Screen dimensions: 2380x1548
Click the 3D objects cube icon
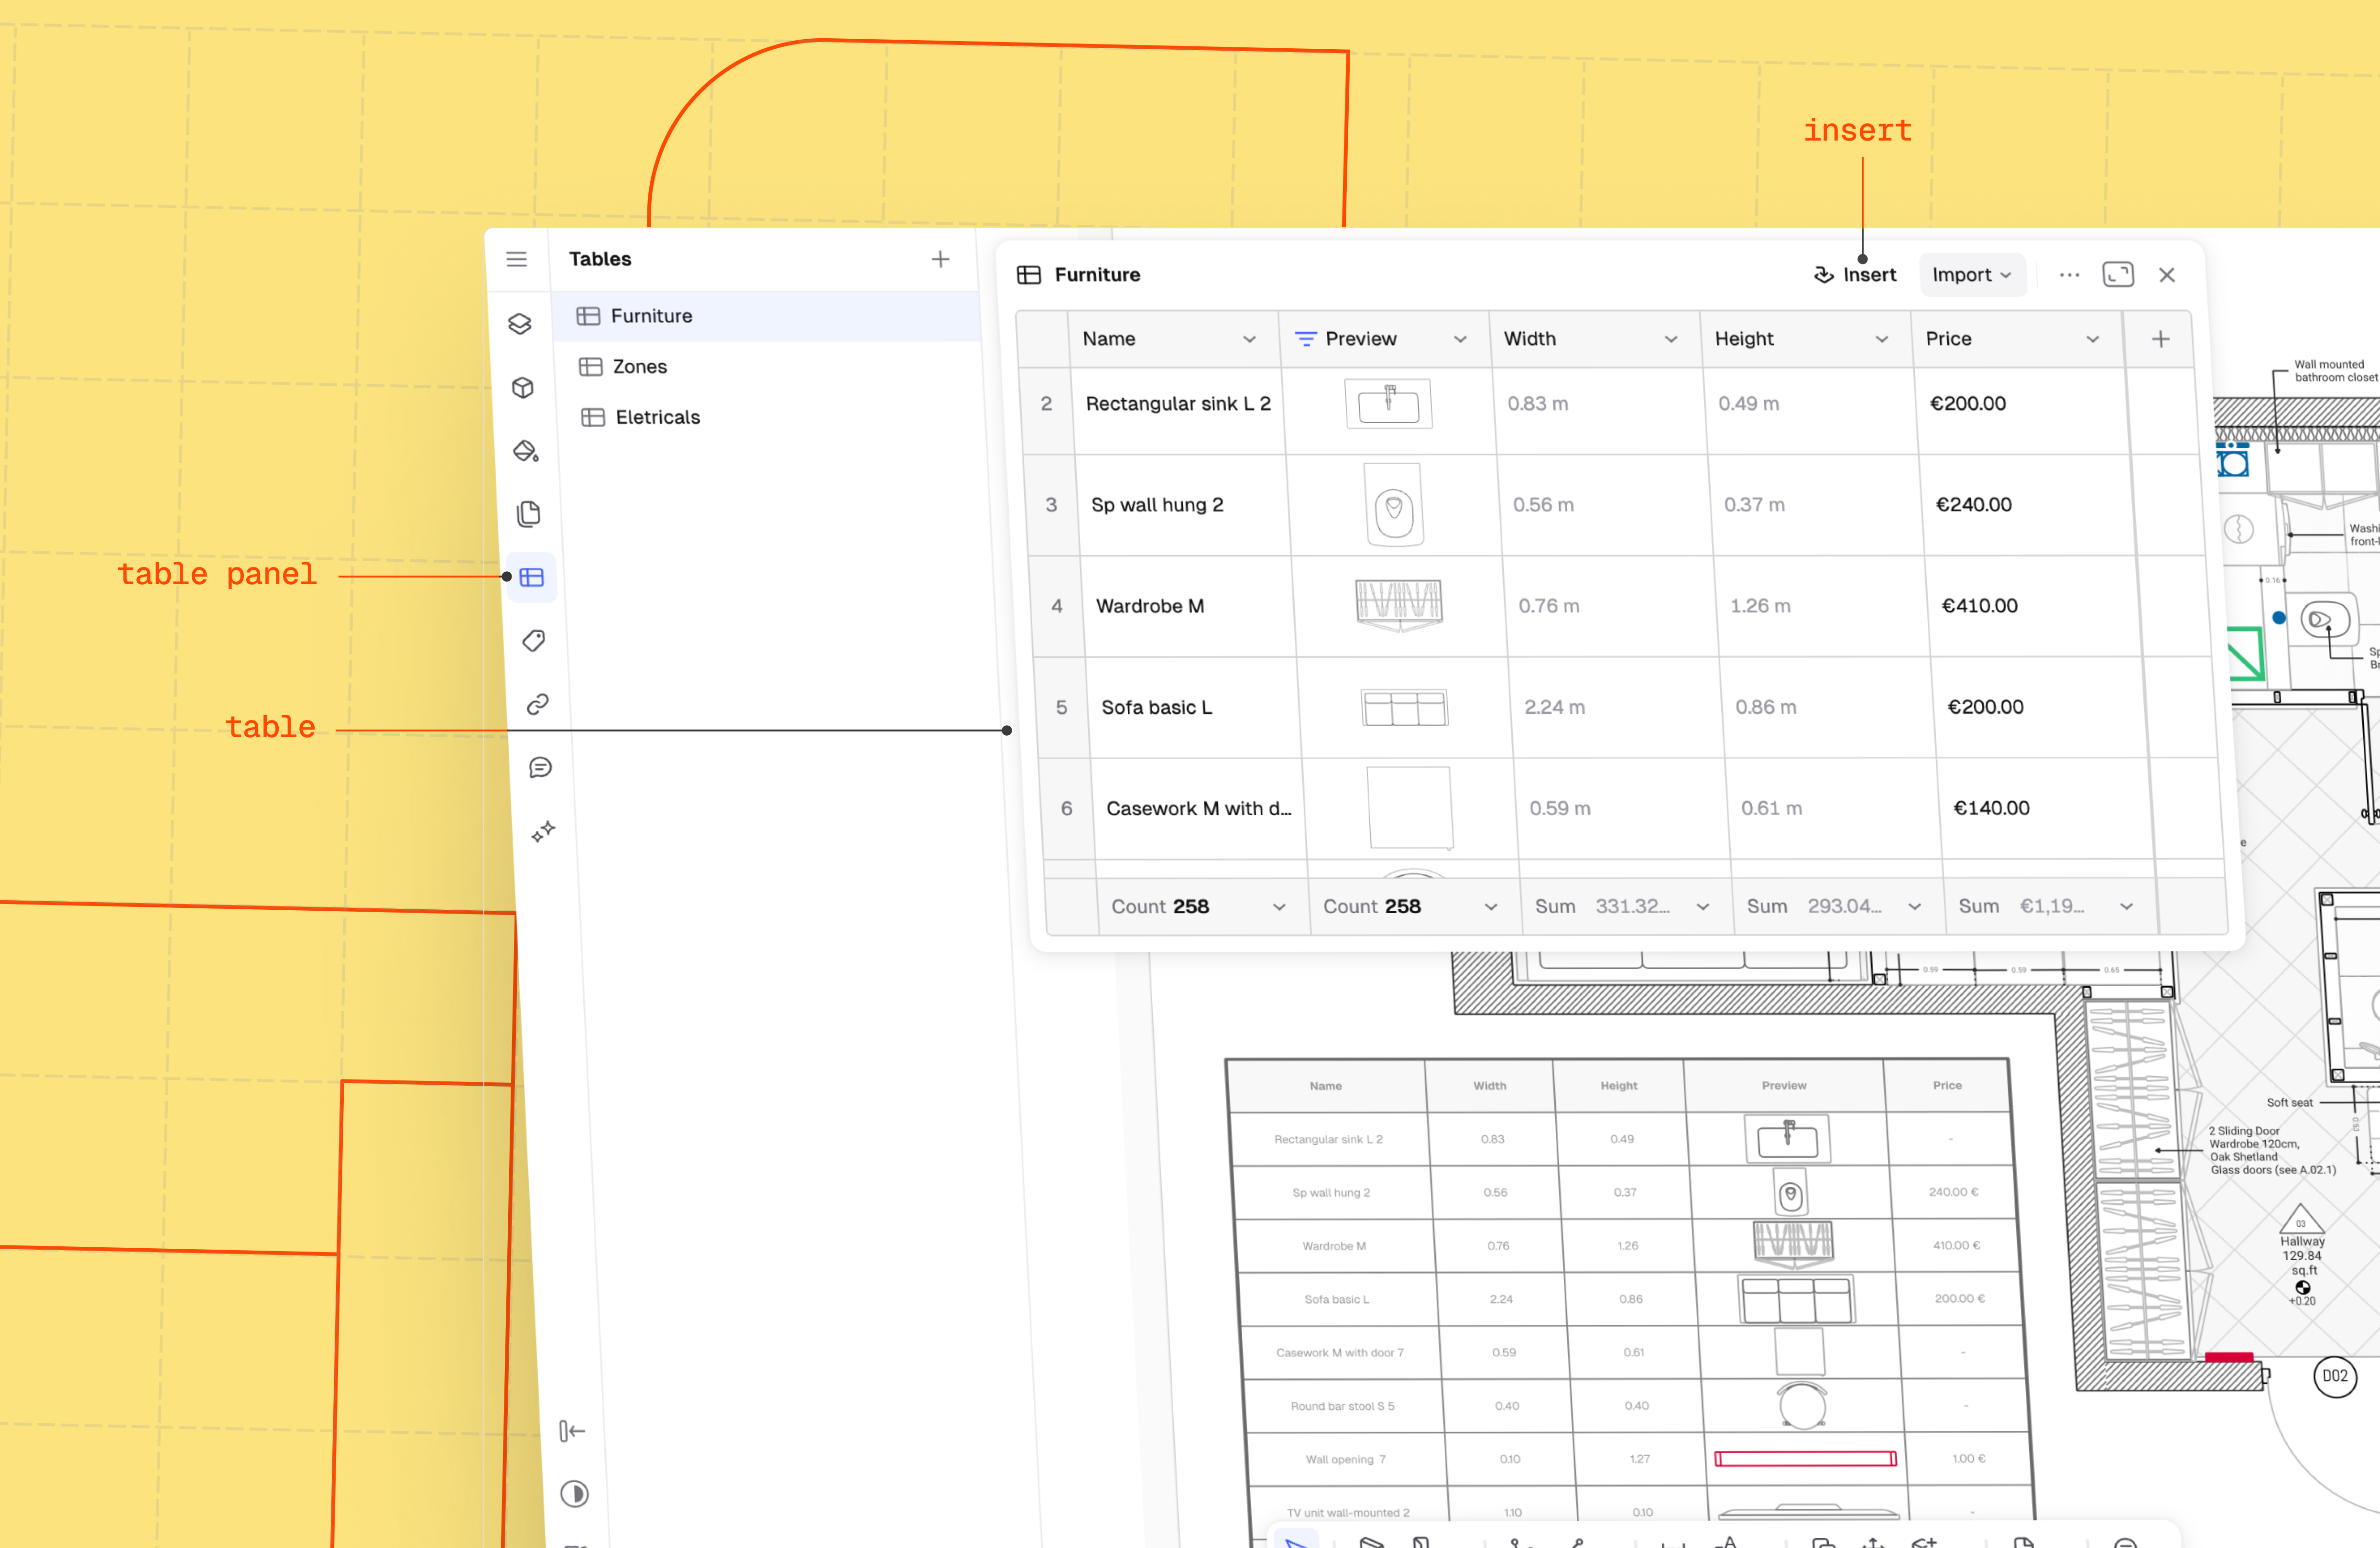pos(522,388)
